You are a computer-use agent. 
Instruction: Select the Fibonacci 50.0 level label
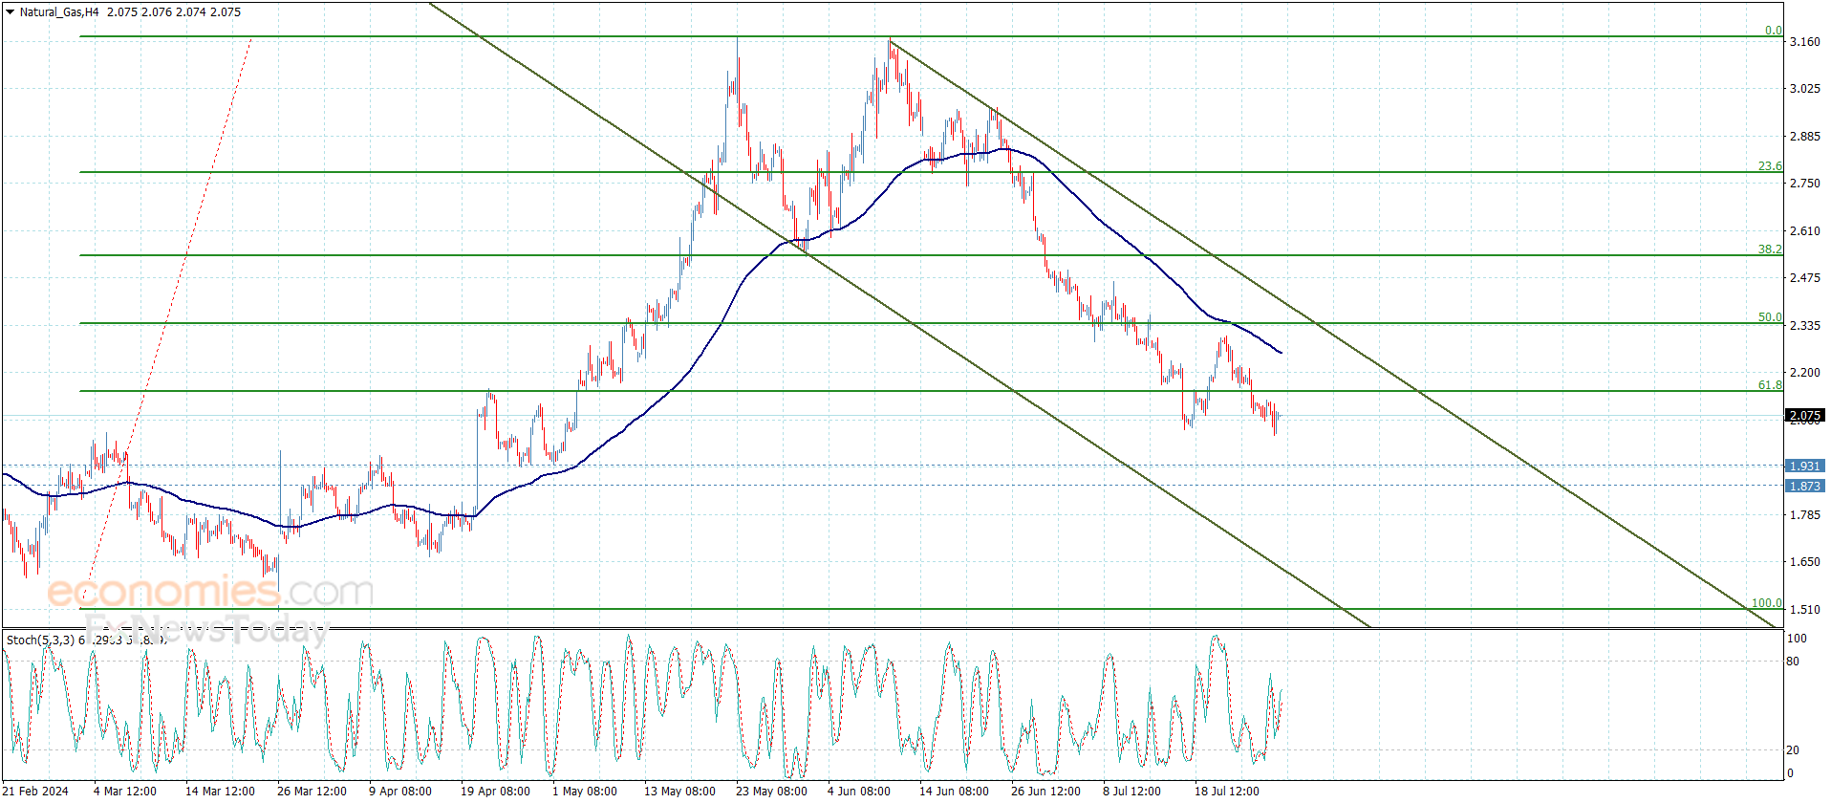tap(1770, 317)
